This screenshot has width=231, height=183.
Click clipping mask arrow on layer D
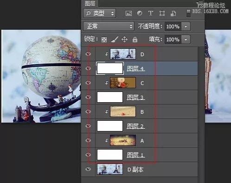(x=107, y=54)
